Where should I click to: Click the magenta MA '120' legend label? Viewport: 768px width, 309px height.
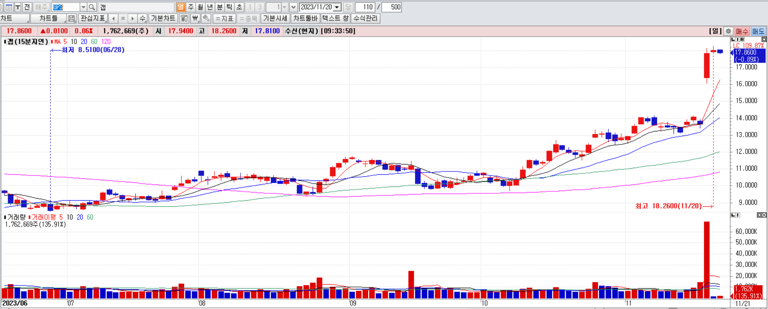click(x=106, y=42)
